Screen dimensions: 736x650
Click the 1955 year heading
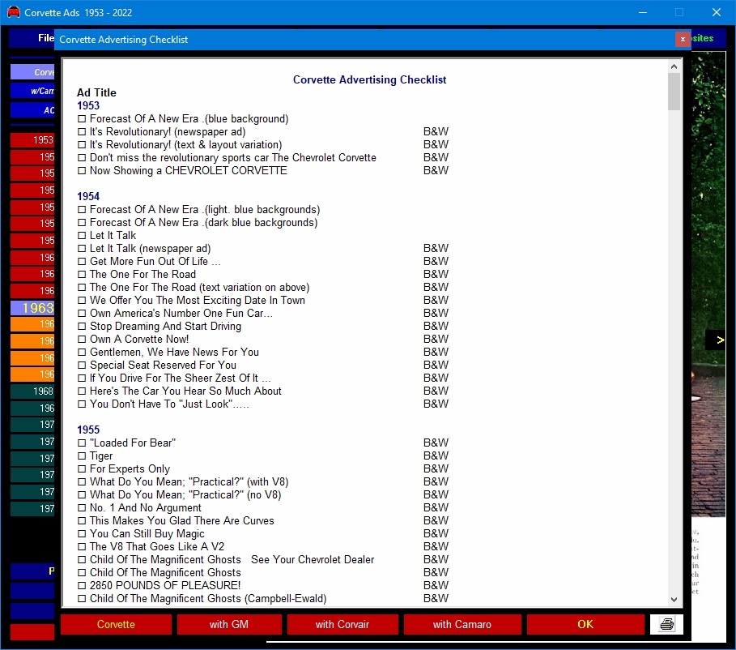[x=88, y=430]
